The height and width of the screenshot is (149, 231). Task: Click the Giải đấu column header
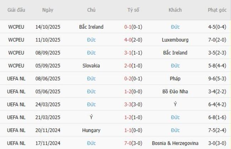pos(16,10)
